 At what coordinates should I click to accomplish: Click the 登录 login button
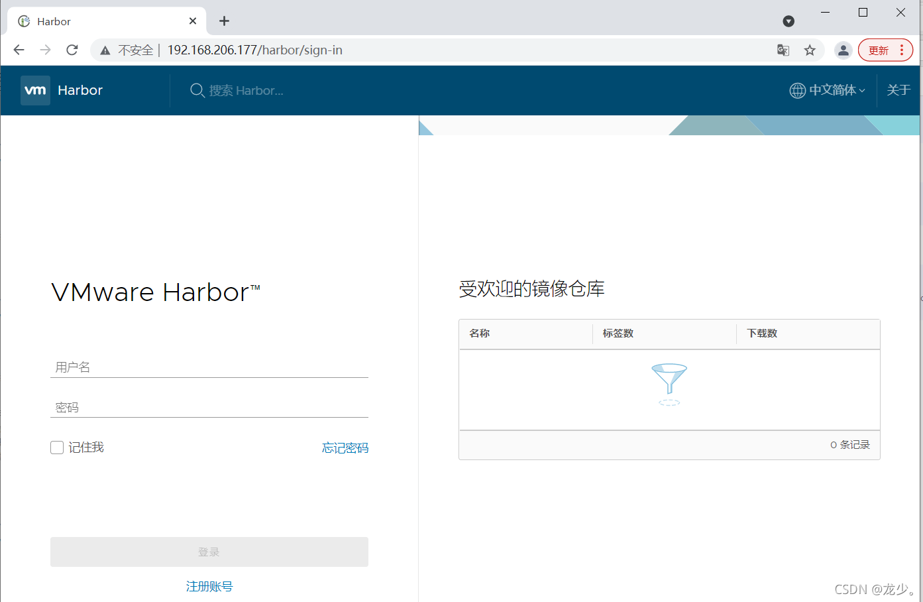click(209, 552)
